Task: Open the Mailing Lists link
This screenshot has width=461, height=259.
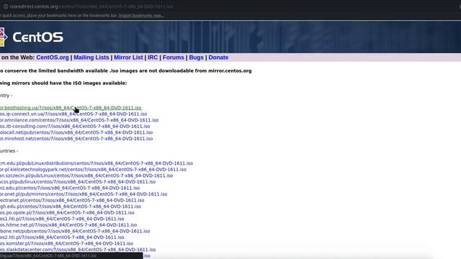Action: point(91,58)
